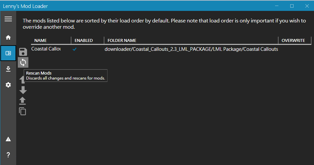This screenshot has width=314, height=165.
Task: Select the Coastal Callouts mod row
Action: (46, 49)
